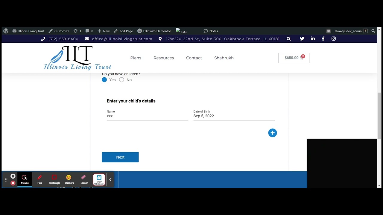Open the WordPress logo menu
The image size is (383, 215).
pyautogui.click(x=6, y=31)
